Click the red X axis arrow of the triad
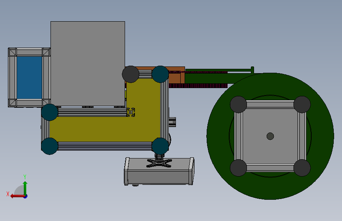This screenshot has height=221, width=342. pos(17,196)
